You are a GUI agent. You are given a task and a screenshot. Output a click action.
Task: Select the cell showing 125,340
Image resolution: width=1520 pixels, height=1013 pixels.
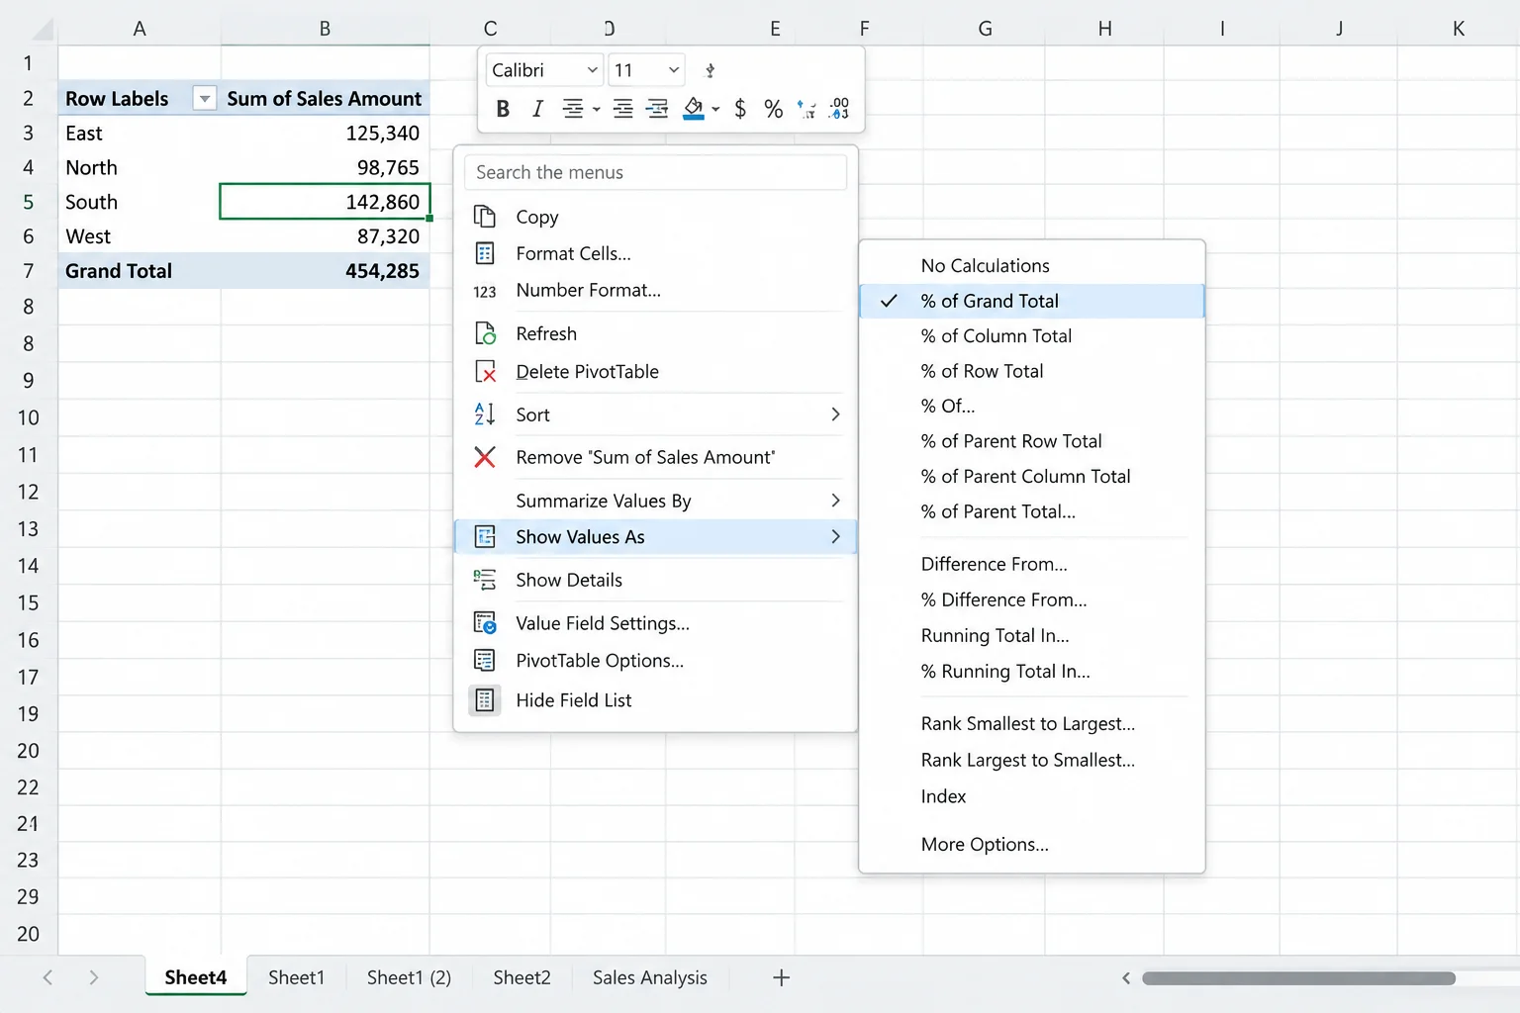click(x=325, y=134)
